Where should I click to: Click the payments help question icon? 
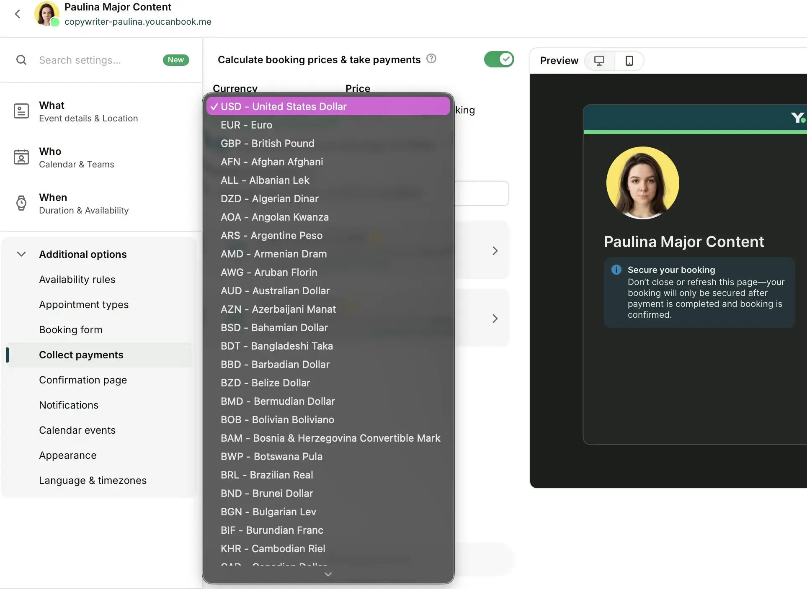(x=431, y=59)
